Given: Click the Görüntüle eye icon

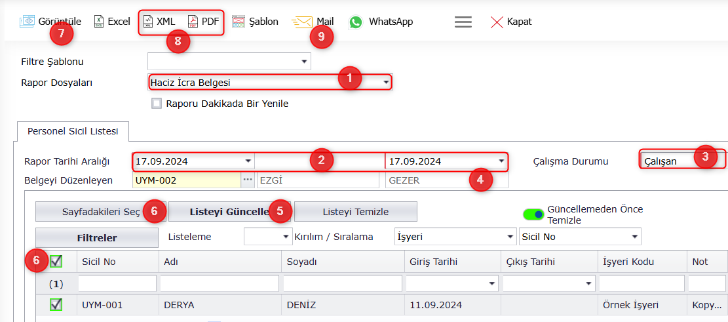Looking at the screenshot, I should [x=28, y=22].
